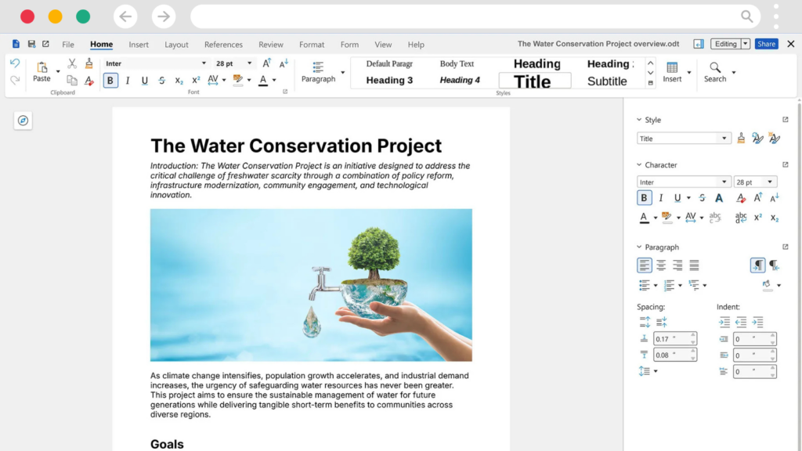This screenshot has height=451, width=802.
Task: Enable center alignment in sidebar Paragraph section
Action: (x=661, y=265)
